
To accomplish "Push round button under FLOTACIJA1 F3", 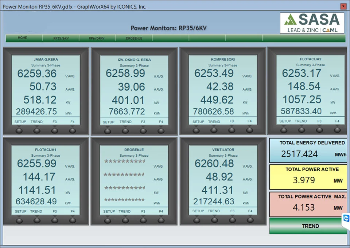I will click(55, 220).
